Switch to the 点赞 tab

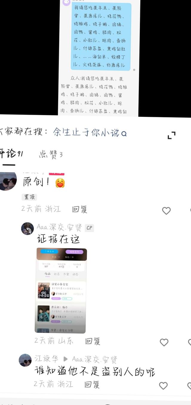point(51,155)
